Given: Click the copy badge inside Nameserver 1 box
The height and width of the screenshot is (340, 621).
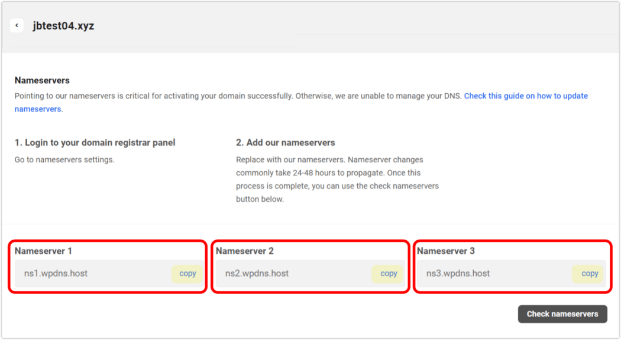Looking at the screenshot, I should pyautogui.click(x=187, y=273).
